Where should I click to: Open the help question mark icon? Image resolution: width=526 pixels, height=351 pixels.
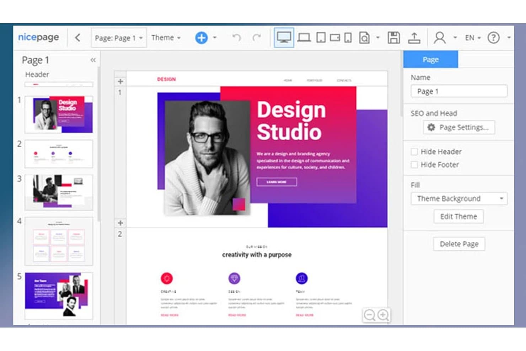click(494, 37)
